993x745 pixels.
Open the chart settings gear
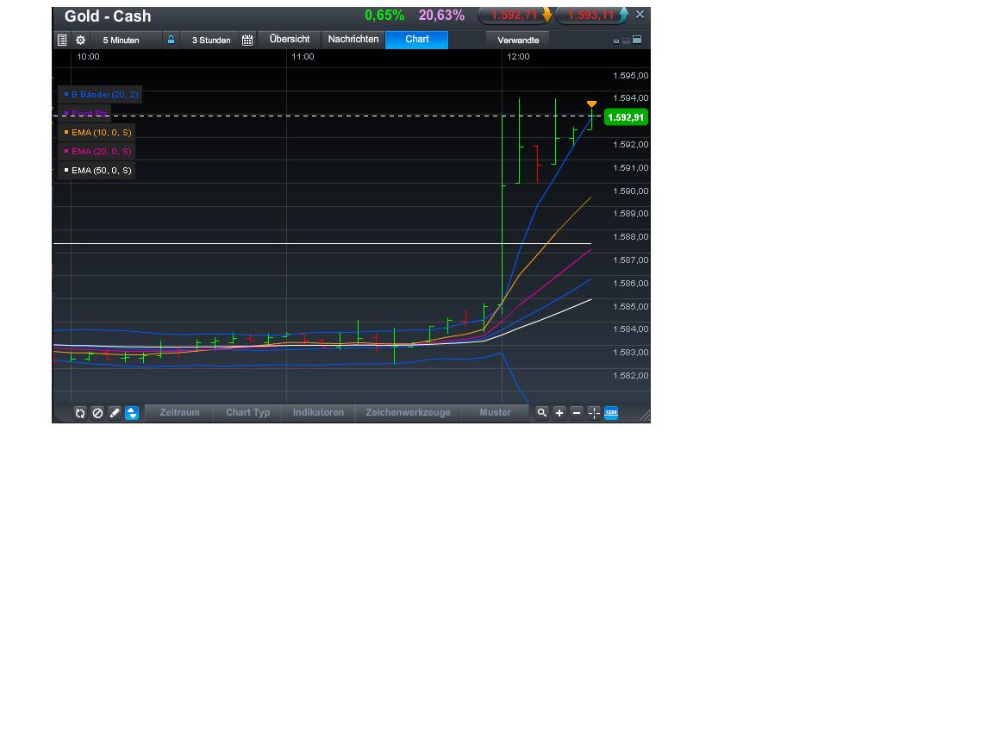click(x=80, y=39)
